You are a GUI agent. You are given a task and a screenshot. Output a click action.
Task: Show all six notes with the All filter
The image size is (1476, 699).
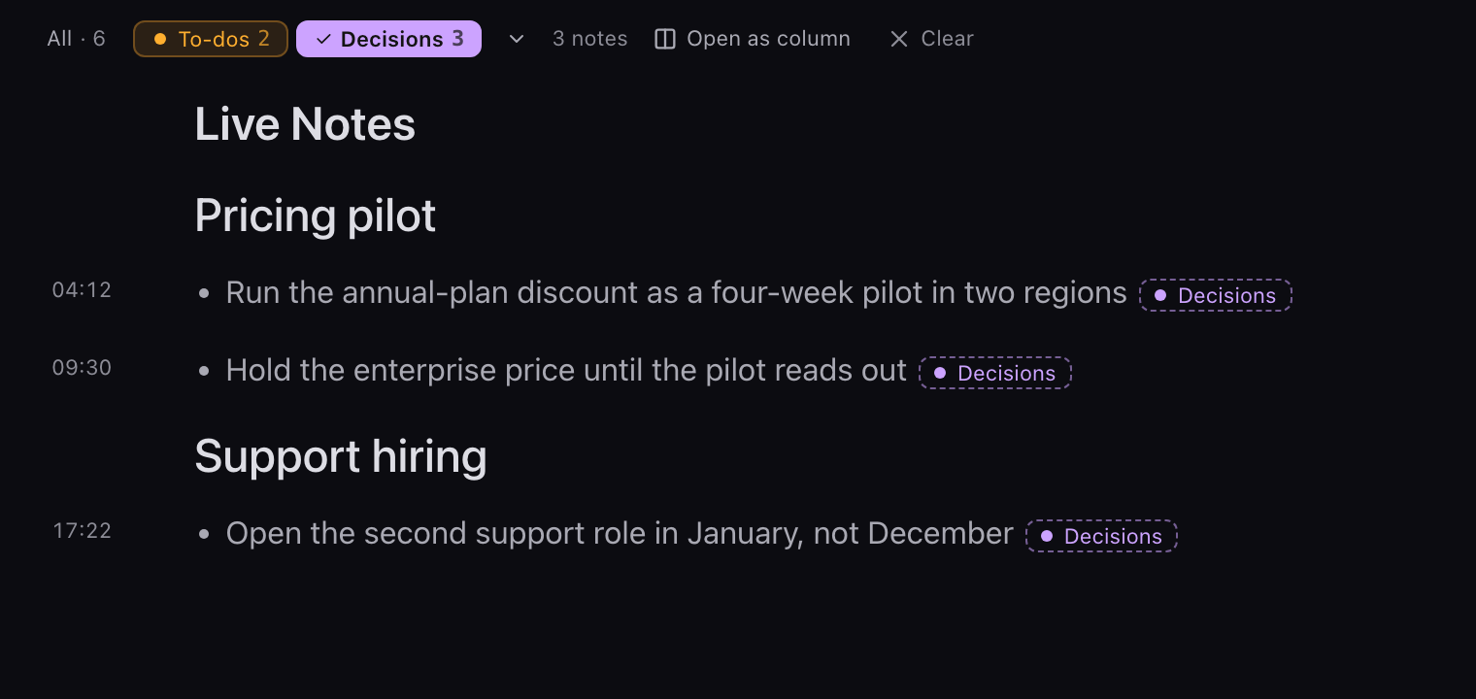[76, 39]
